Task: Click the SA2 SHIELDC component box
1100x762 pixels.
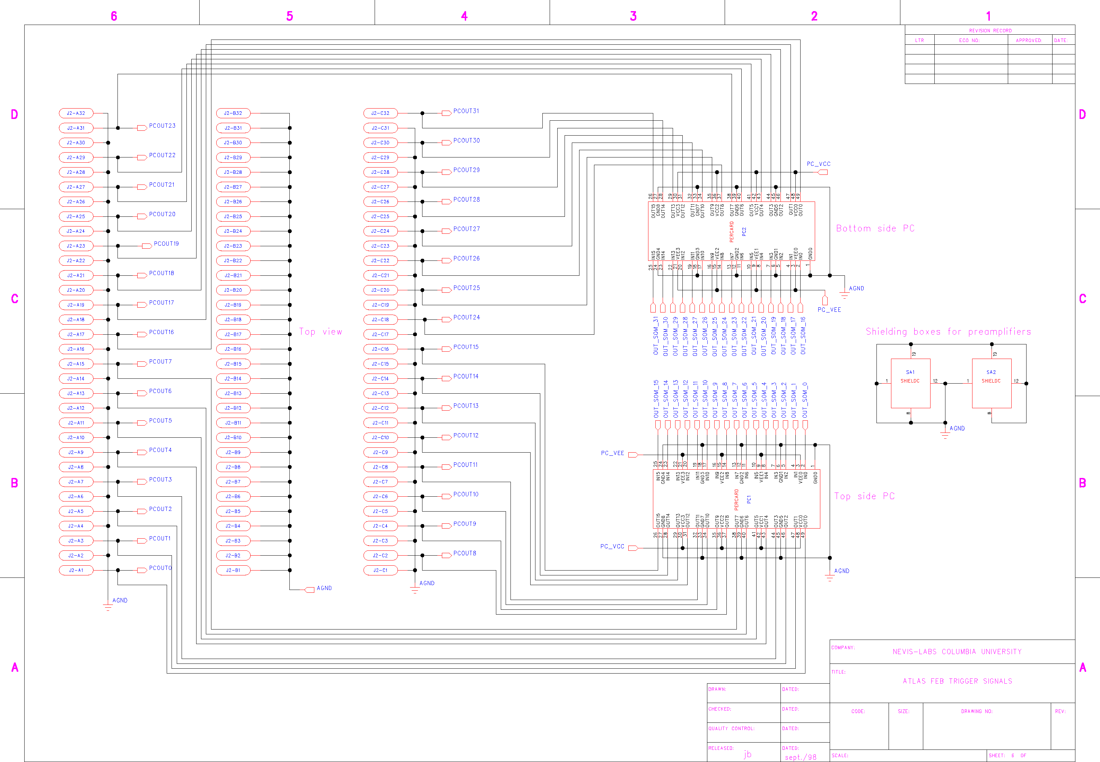Action: coord(991,383)
